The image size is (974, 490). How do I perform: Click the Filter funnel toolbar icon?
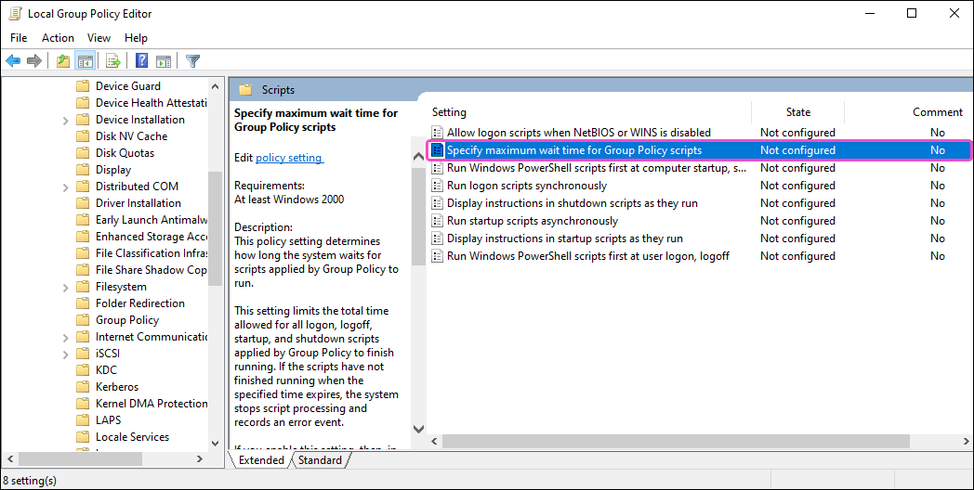coord(192,60)
